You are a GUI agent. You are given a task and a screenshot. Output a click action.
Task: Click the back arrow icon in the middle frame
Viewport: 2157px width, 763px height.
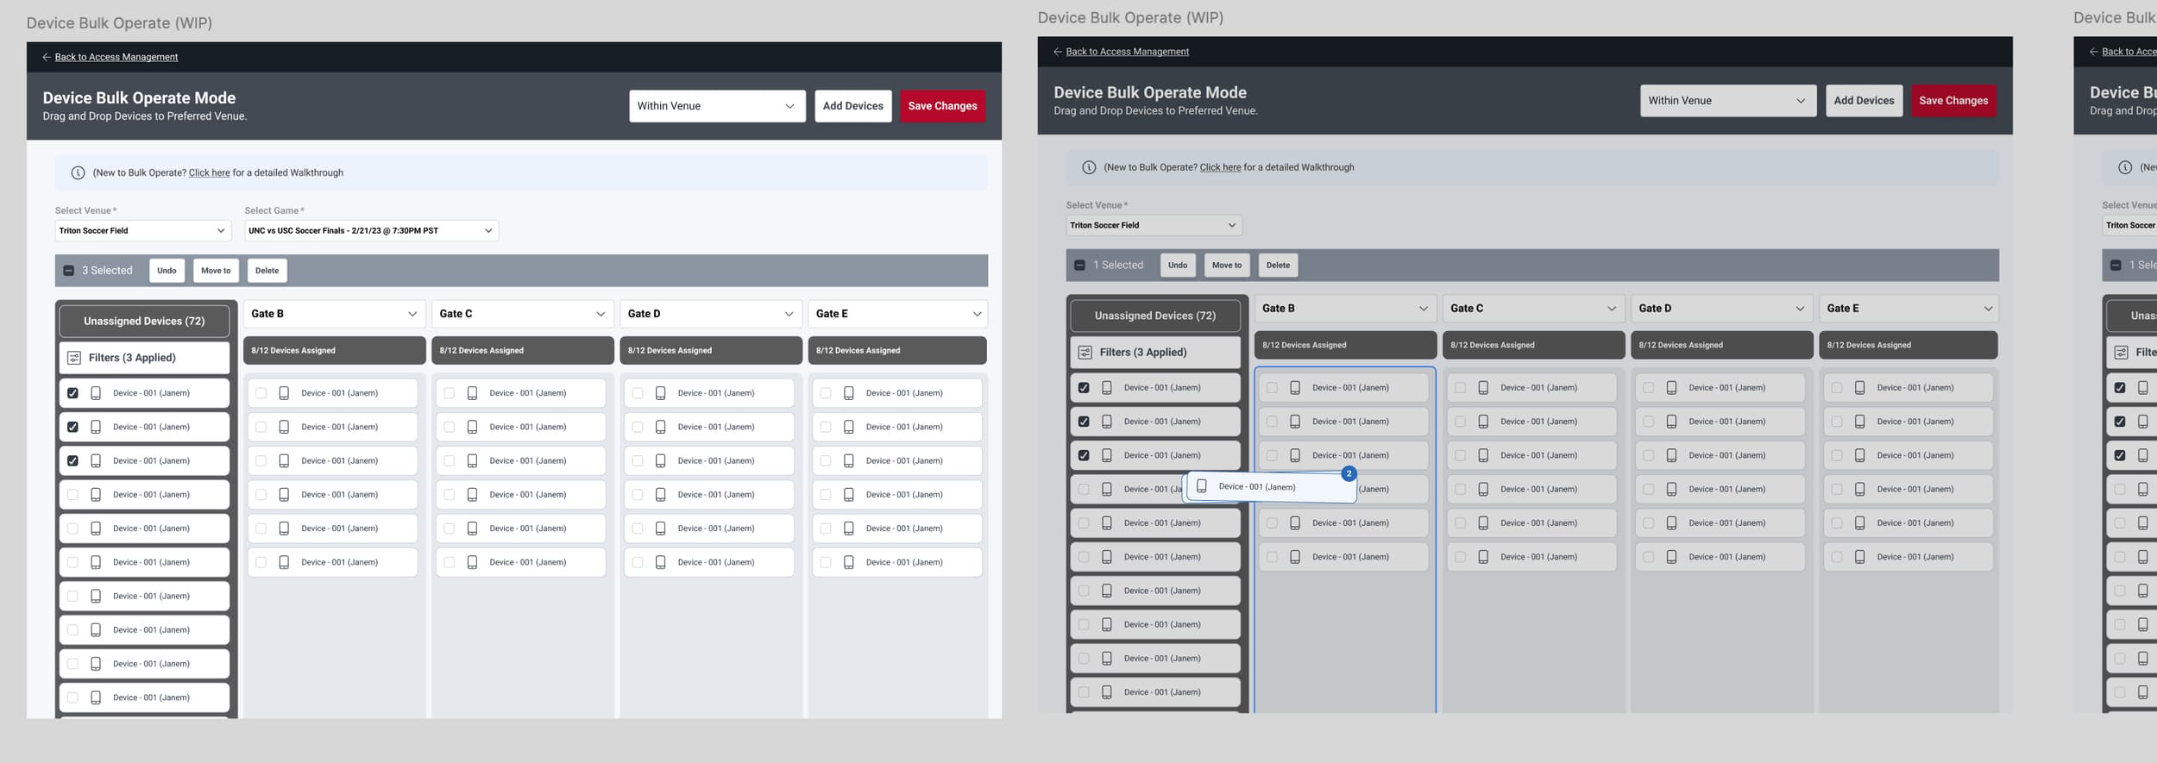tap(1058, 52)
